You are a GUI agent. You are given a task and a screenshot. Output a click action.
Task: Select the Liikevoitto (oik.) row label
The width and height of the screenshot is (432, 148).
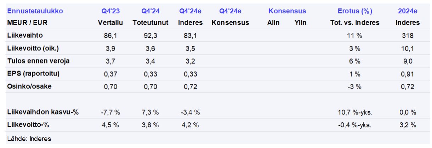33,48
